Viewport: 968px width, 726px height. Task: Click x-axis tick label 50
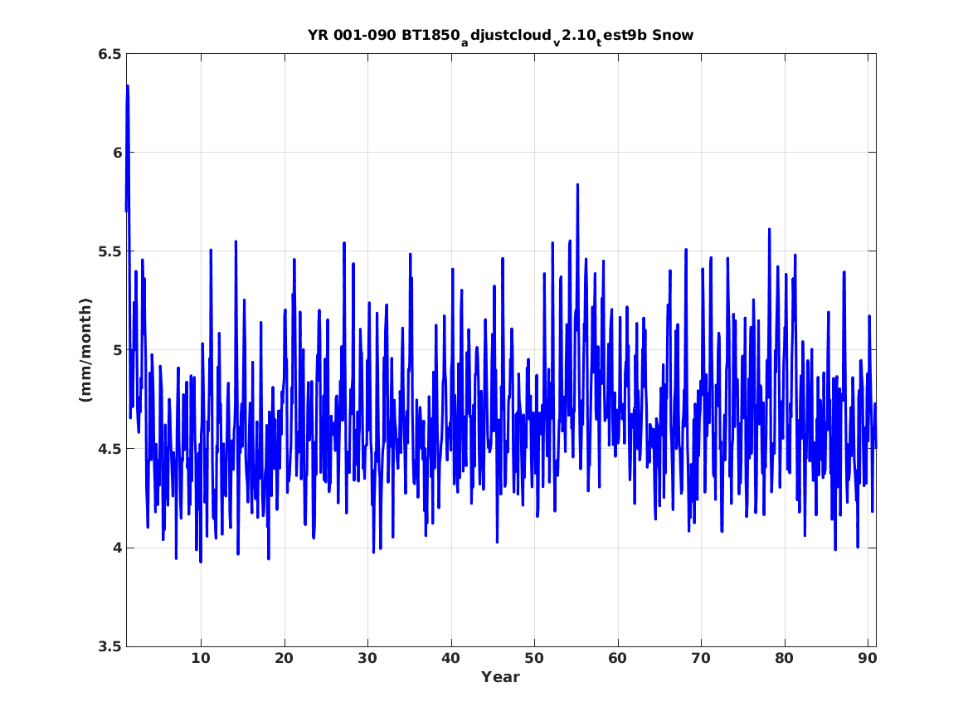pyautogui.click(x=534, y=658)
